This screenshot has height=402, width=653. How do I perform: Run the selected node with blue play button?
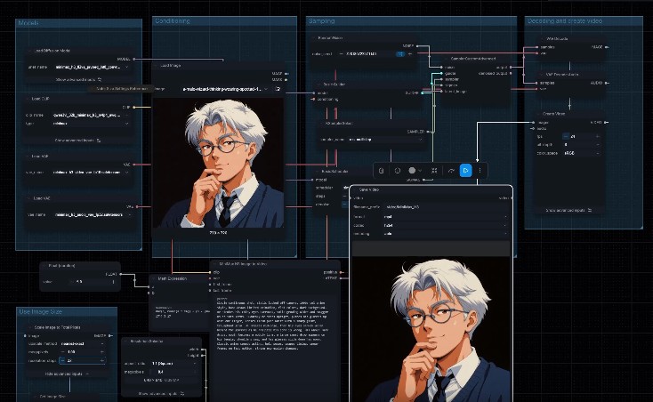coord(465,170)
